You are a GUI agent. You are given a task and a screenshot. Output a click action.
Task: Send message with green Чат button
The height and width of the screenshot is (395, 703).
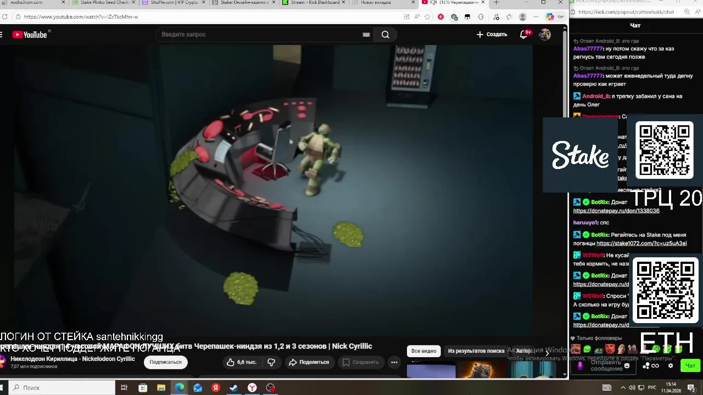690,365
